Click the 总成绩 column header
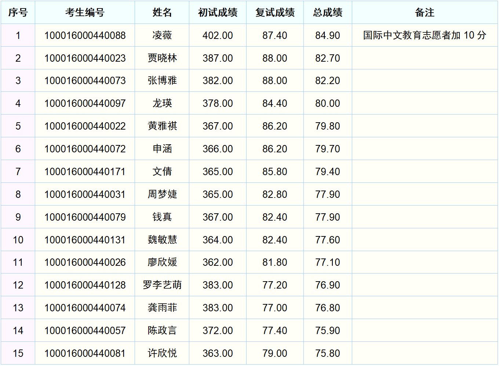 [x=328, y=12]
